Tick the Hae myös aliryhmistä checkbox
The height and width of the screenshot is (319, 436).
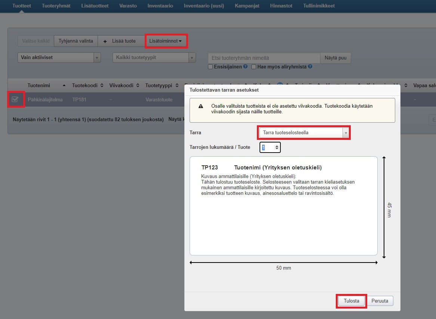coord(254,67)
